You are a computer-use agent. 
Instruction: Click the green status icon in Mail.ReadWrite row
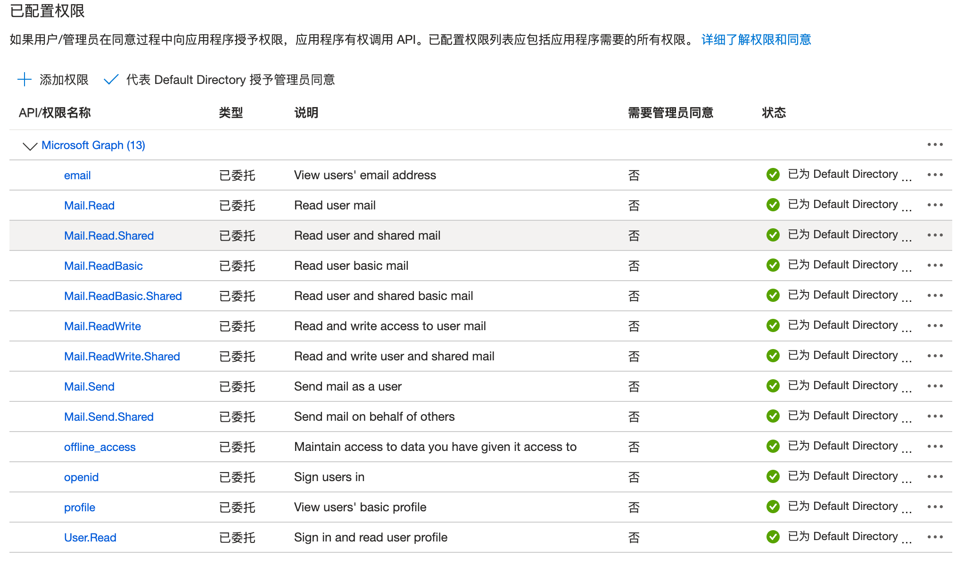[773, 325]
